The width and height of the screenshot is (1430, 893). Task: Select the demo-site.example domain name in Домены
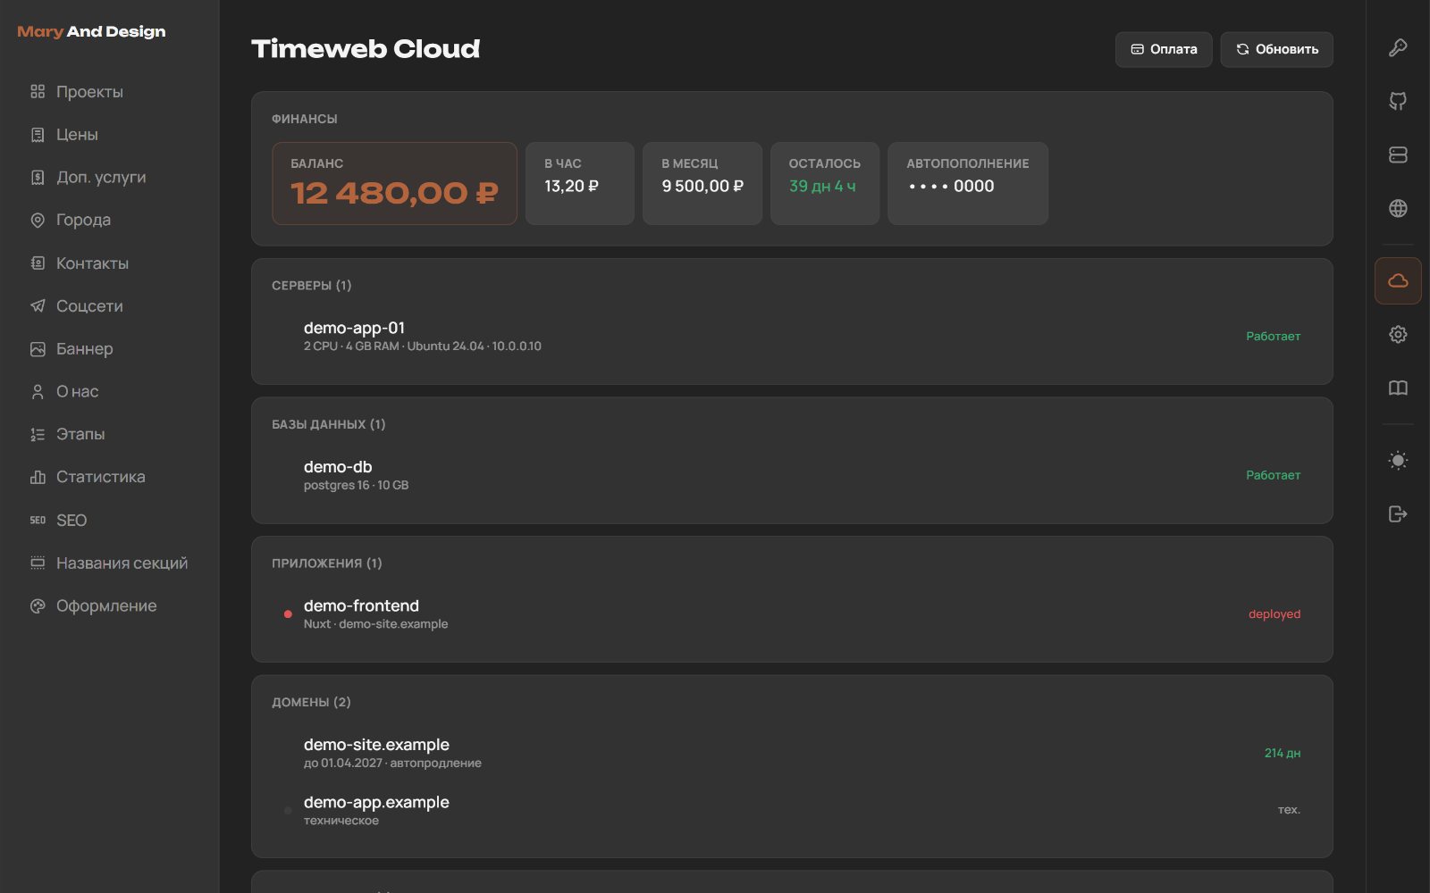point(376,744)
